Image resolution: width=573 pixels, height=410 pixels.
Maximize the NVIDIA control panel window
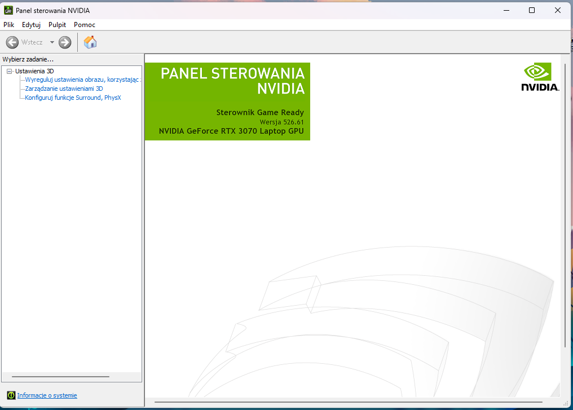(532, 10)
